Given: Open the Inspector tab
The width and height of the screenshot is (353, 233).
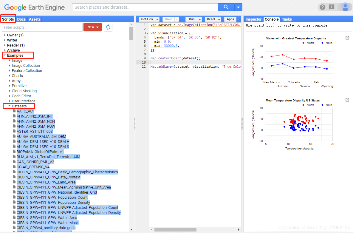Looking at the screenshot, I should click(253, 19).
